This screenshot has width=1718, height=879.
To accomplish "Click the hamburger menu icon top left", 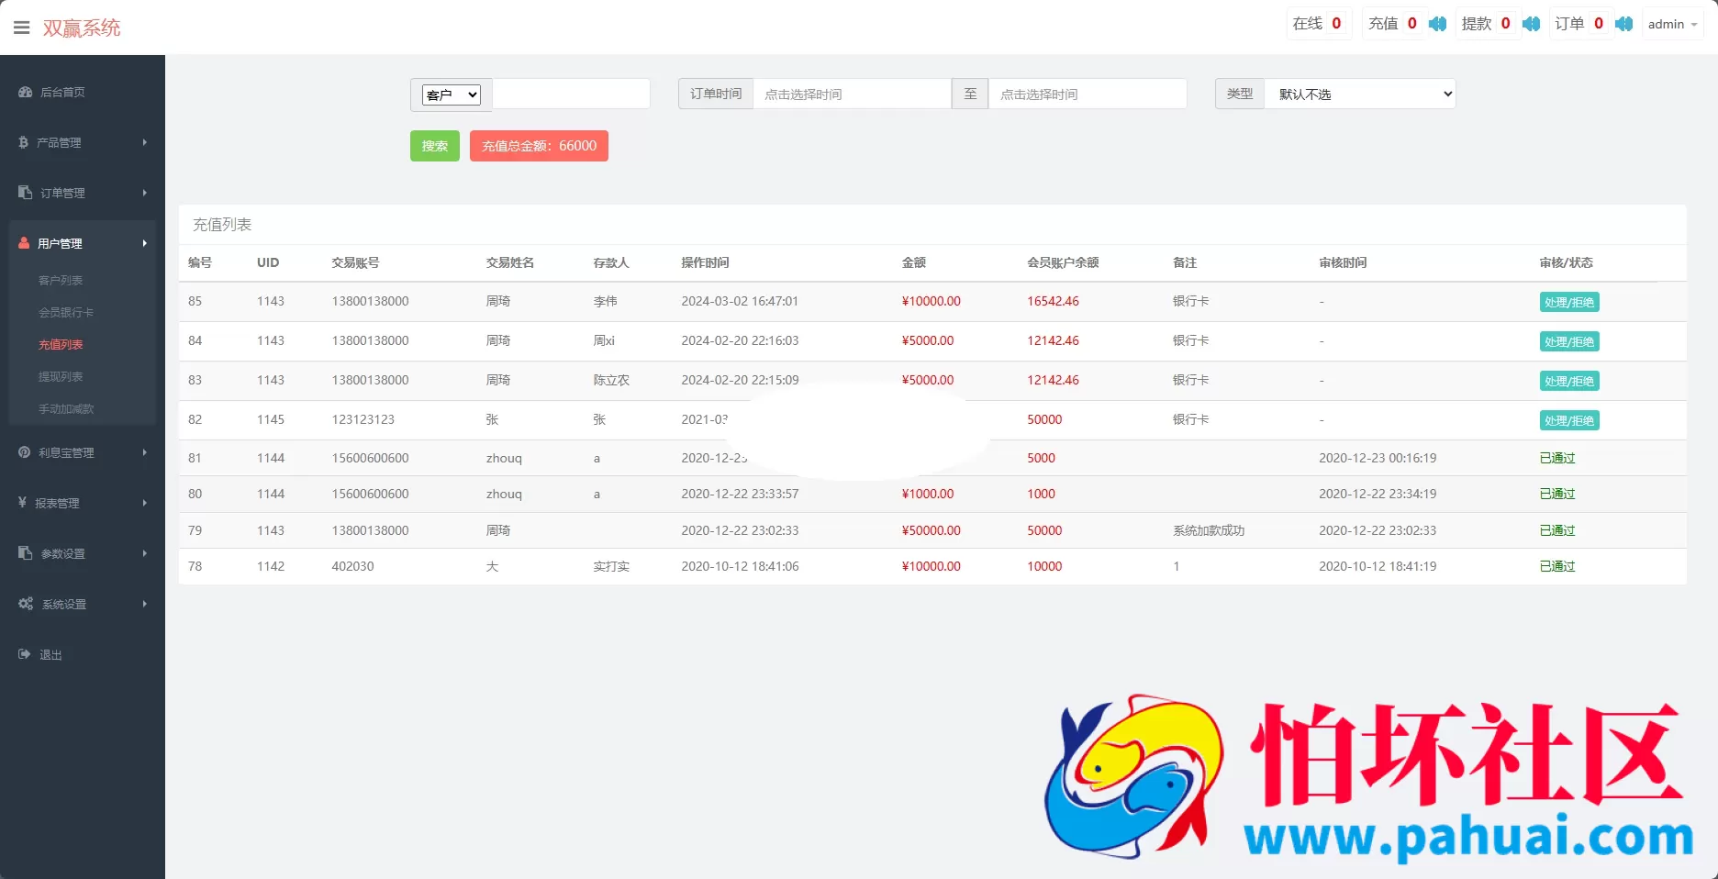I will (22, 27).
